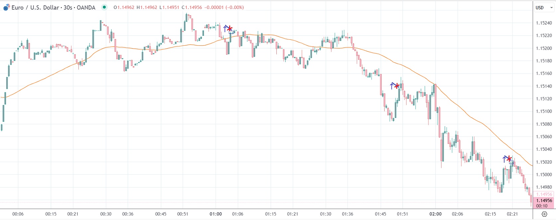Click the 00:10 bar countdown timer
The width and height of the screenshot is (556, 220).
pos(542,206)
